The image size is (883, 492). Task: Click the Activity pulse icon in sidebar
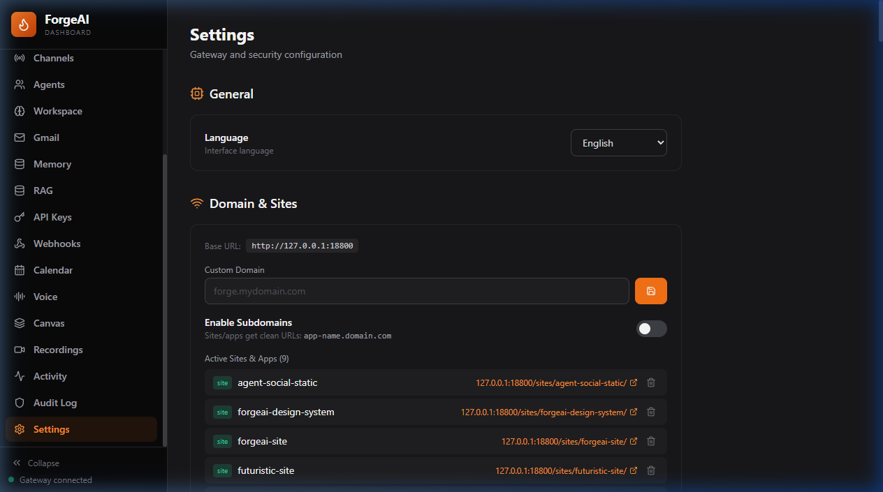click(x=20, y=376)
